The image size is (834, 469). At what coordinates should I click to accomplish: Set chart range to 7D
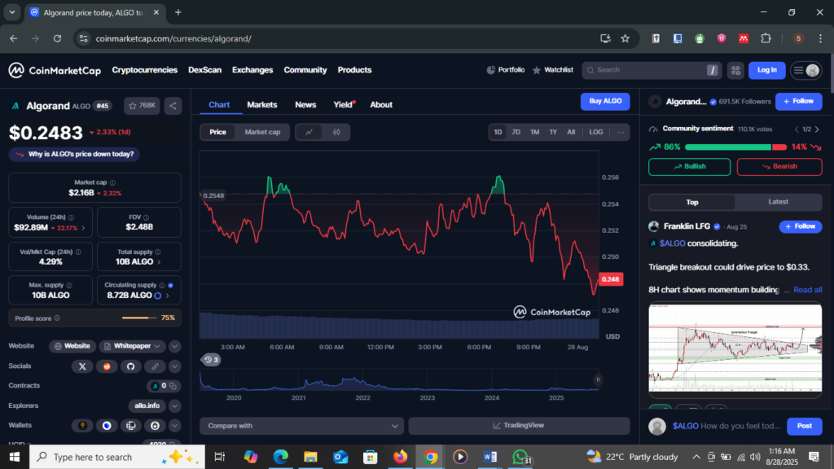516,133
